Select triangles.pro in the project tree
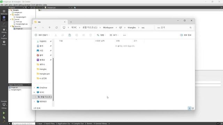The height and width of the screenshot is (125, 223). (x=18, y=12)
